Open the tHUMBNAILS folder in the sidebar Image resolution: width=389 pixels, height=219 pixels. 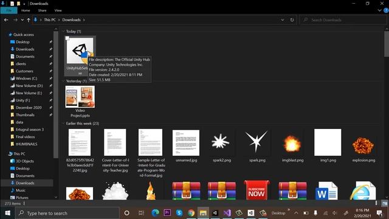pos(26,144)
